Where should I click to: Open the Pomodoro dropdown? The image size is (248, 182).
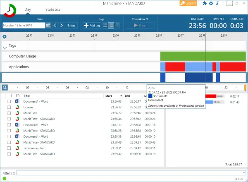click(140, 19)
